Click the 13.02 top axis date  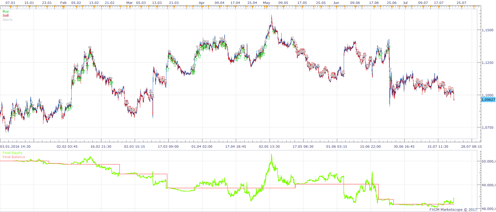(94, 3)
